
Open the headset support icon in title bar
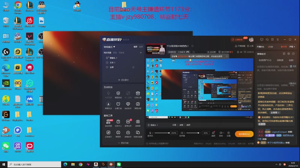267,40
